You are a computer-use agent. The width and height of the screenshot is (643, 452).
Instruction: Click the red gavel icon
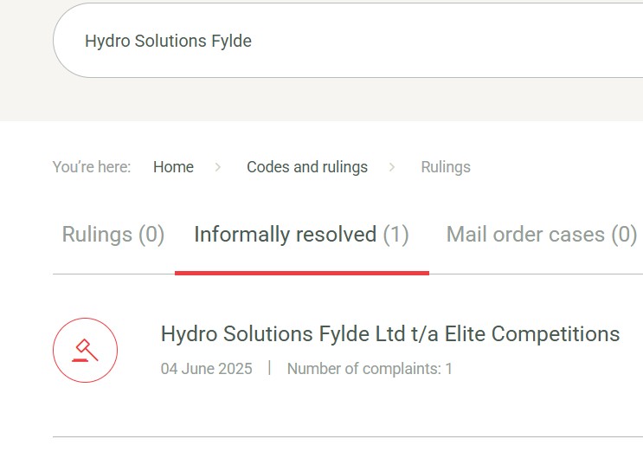click(x=85, y=351)
